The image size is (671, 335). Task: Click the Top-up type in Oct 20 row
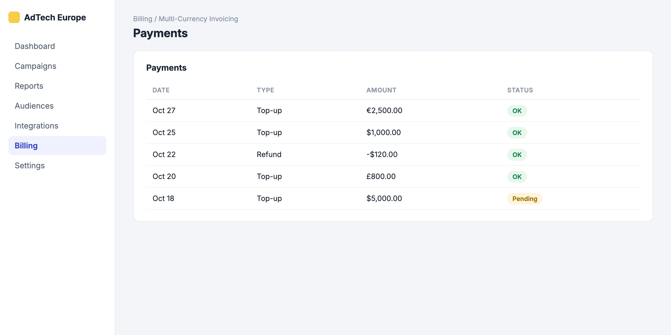tap(269, 176)
